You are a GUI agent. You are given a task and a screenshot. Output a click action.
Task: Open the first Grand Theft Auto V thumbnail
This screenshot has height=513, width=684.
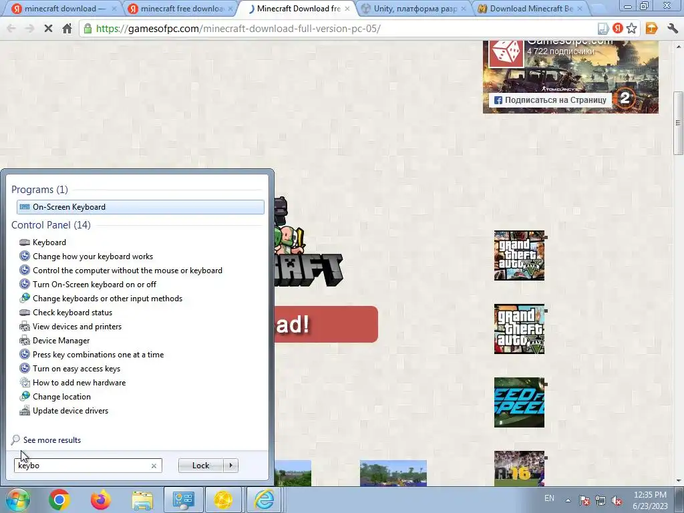click(x=519, y=256)
